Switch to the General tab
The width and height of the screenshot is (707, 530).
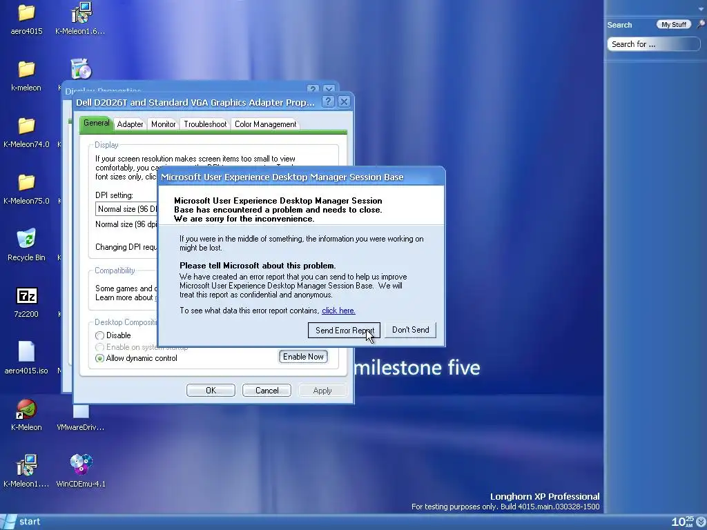(96, 123)
